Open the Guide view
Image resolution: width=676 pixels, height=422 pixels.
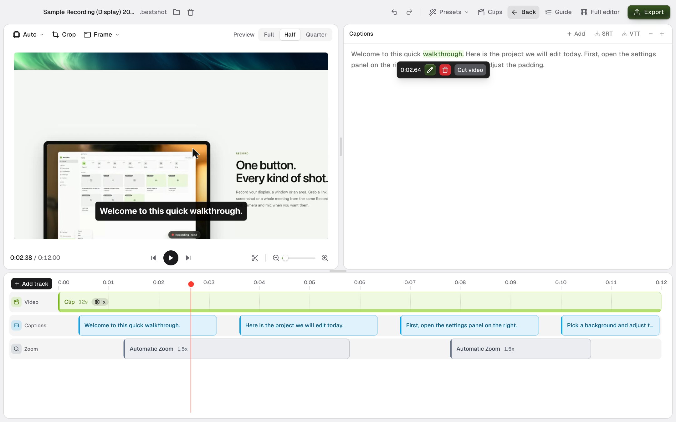[558, 12]
